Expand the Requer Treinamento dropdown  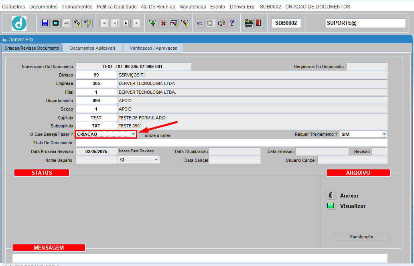pos(384,134)
